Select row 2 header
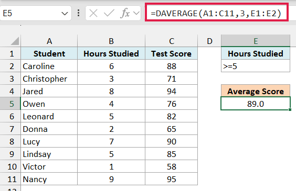 [x=10, y=66]
